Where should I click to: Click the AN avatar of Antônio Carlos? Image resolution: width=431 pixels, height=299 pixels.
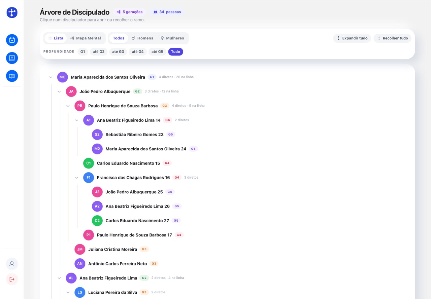80,264
